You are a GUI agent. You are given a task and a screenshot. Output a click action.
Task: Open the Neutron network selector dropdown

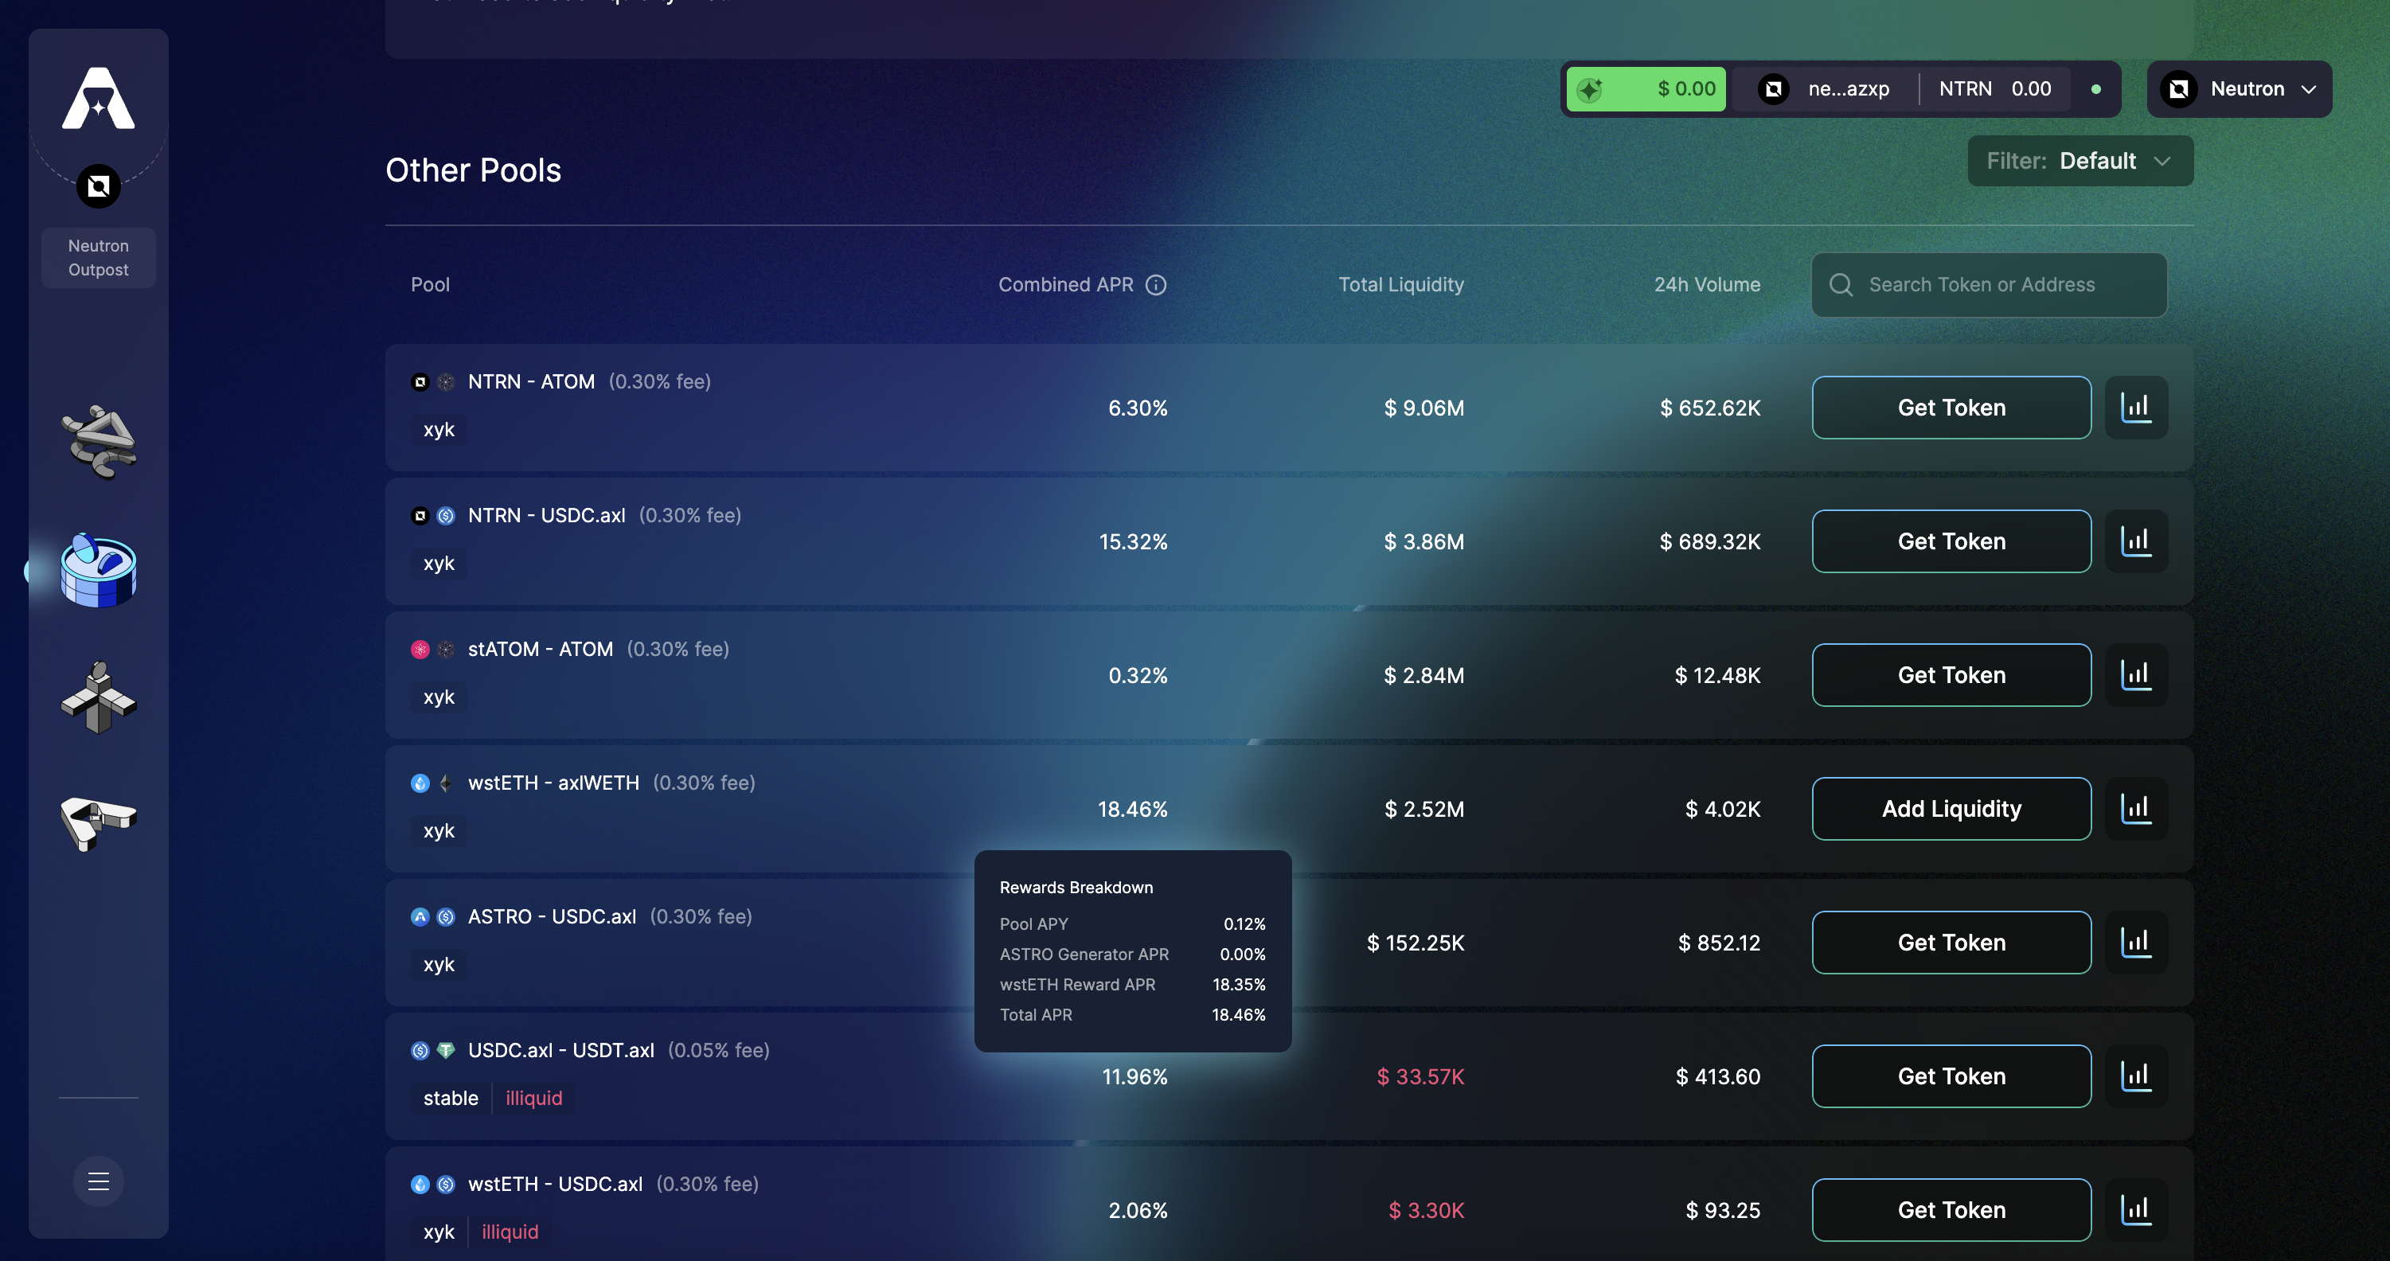[x=2239, y=89]
